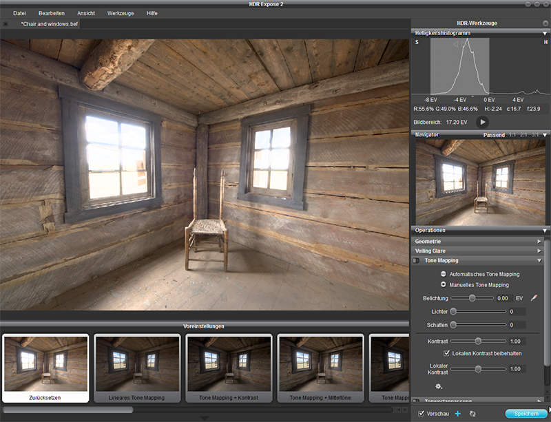Uncheck Lokalen Kontrast beibehalten checkbox
Image resolution: width=551 pixels, height=422 pixels.
(446, 353)
